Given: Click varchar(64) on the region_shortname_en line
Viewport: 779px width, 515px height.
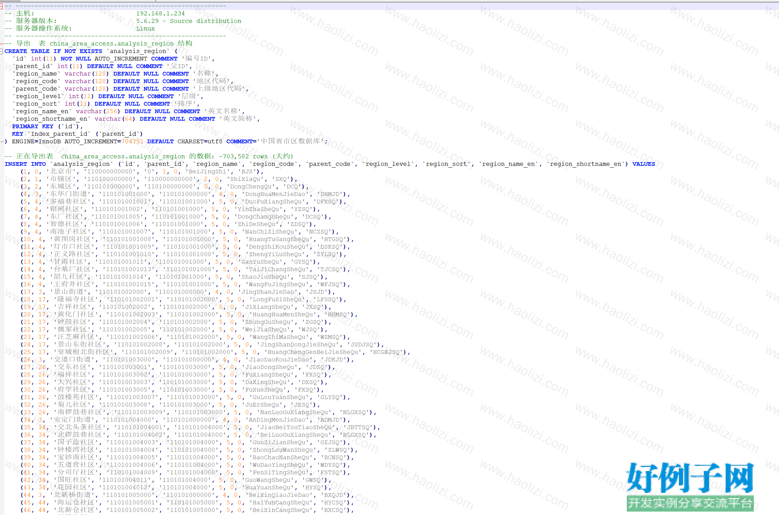Looking at the screenshot, I should click(x=115, y=119).
